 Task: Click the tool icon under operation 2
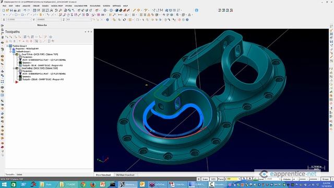[20, 74]
